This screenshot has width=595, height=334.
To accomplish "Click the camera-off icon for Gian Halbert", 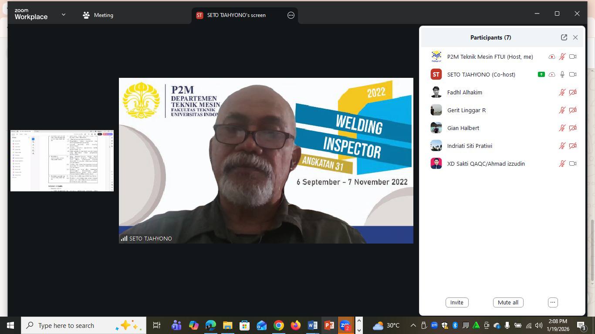I will [573, 128].
